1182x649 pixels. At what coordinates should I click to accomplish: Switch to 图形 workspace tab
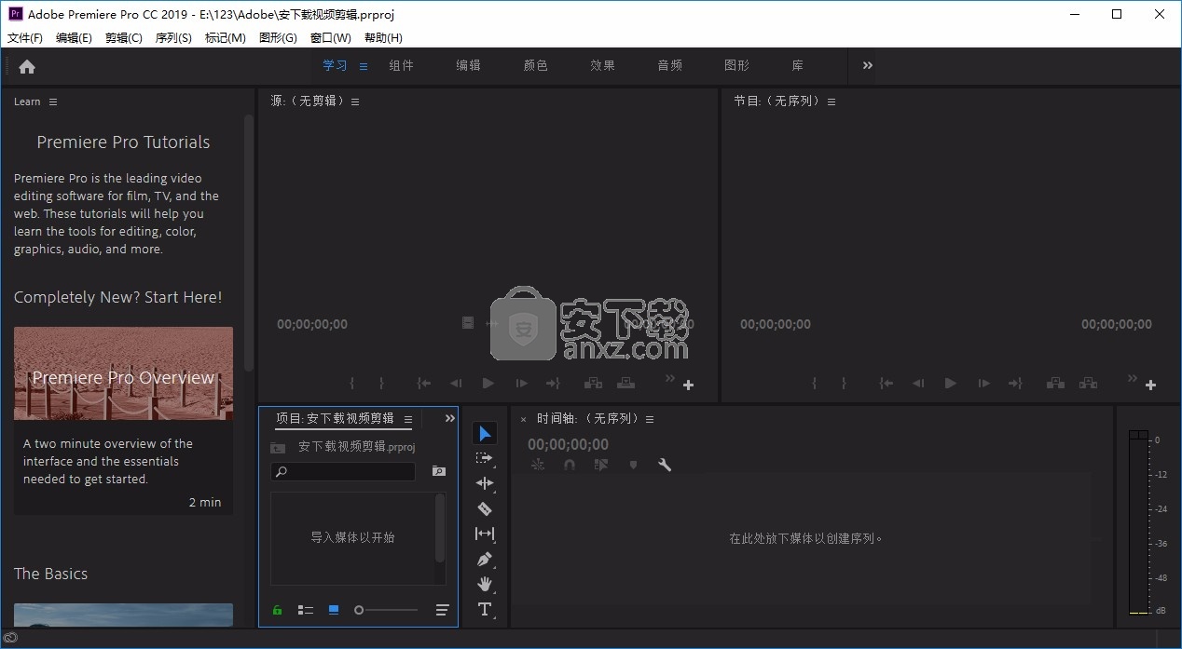point(737,65)
